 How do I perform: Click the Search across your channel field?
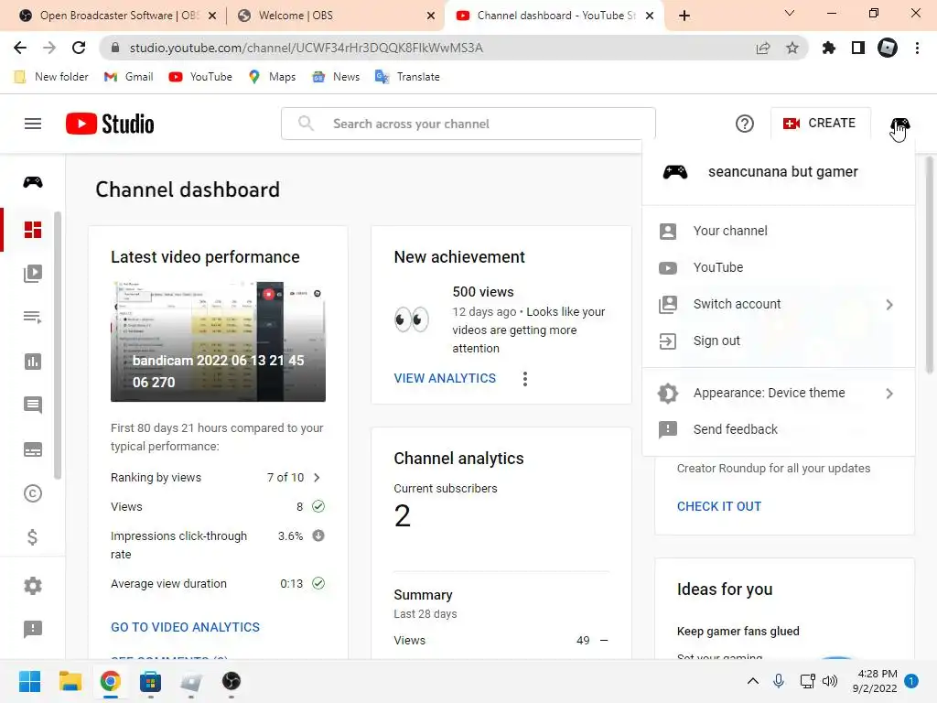tap(468, 124)
